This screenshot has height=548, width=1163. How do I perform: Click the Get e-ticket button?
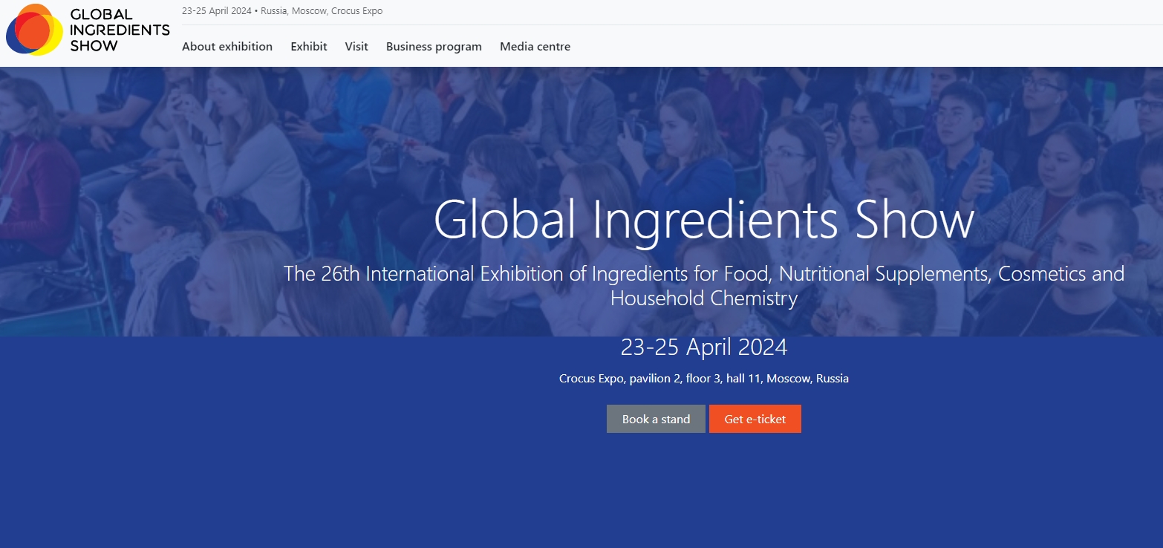click(x=755, y=419)
